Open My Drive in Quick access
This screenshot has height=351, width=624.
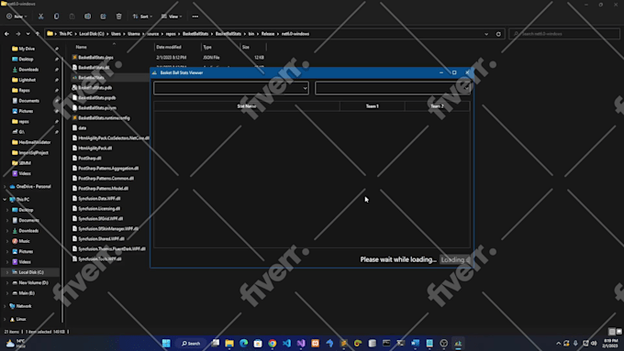pyautogui.click(x=27, y=49)
